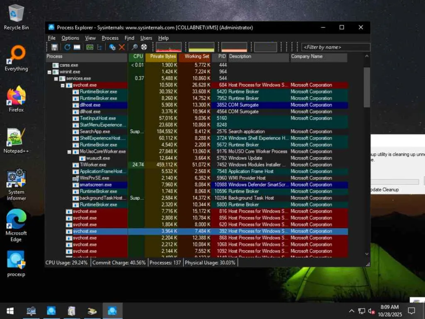
Task: Click the 'Processes: 137' status bar entry
Action: click(165, 263)
